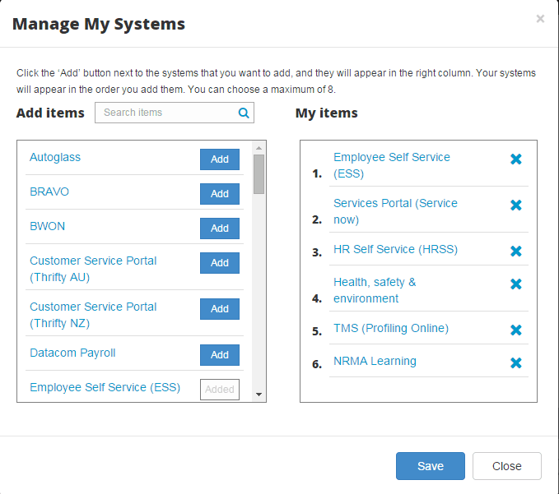Open HR Self Service (HRSS) link
The height and width of the screenshot is (494, 559).
[395, 249]
